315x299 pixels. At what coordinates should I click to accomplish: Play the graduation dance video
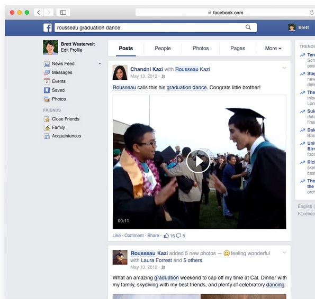coord(198,161)
